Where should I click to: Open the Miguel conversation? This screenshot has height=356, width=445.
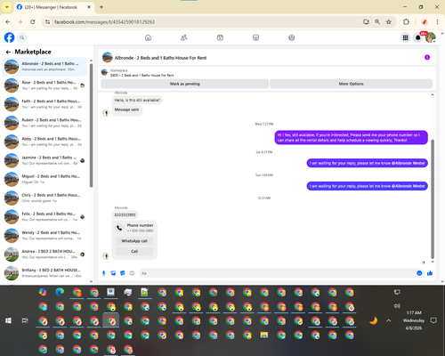coord(44,179)
